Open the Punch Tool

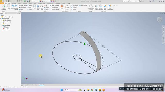coord(42,7)
